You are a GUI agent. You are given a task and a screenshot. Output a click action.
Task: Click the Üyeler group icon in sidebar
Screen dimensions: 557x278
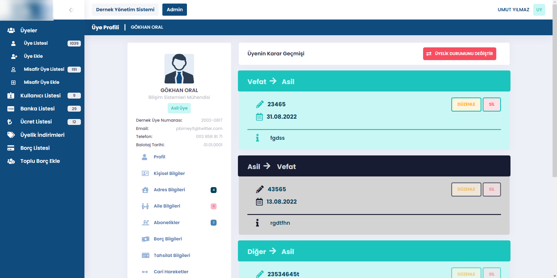point(11,30)
